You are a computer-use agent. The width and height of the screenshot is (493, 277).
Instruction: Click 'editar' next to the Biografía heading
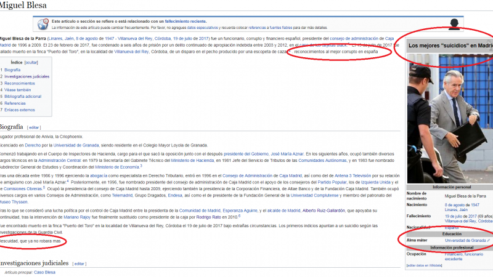34,127
